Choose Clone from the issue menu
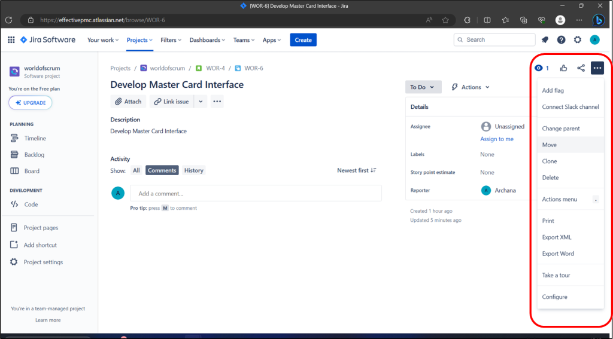The height and width of the screenshot is (339, 613). [570, 161]
